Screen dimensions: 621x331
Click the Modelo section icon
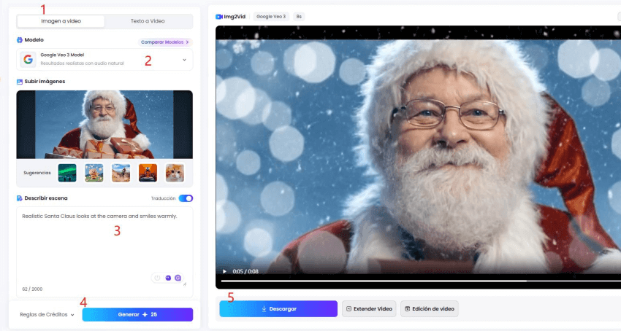pyautogui.click(x=20, y=40)
